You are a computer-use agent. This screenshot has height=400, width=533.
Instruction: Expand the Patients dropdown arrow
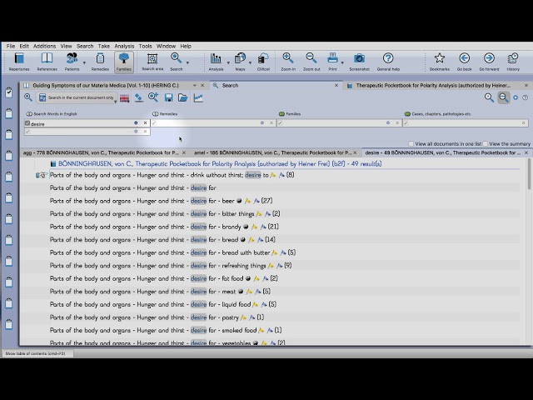(x=84, y=63)
